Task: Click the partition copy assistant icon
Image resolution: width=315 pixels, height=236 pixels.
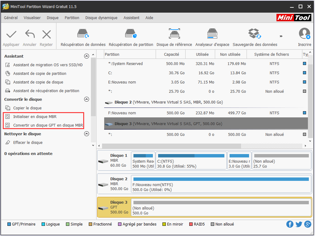Action: coord(8,74)
